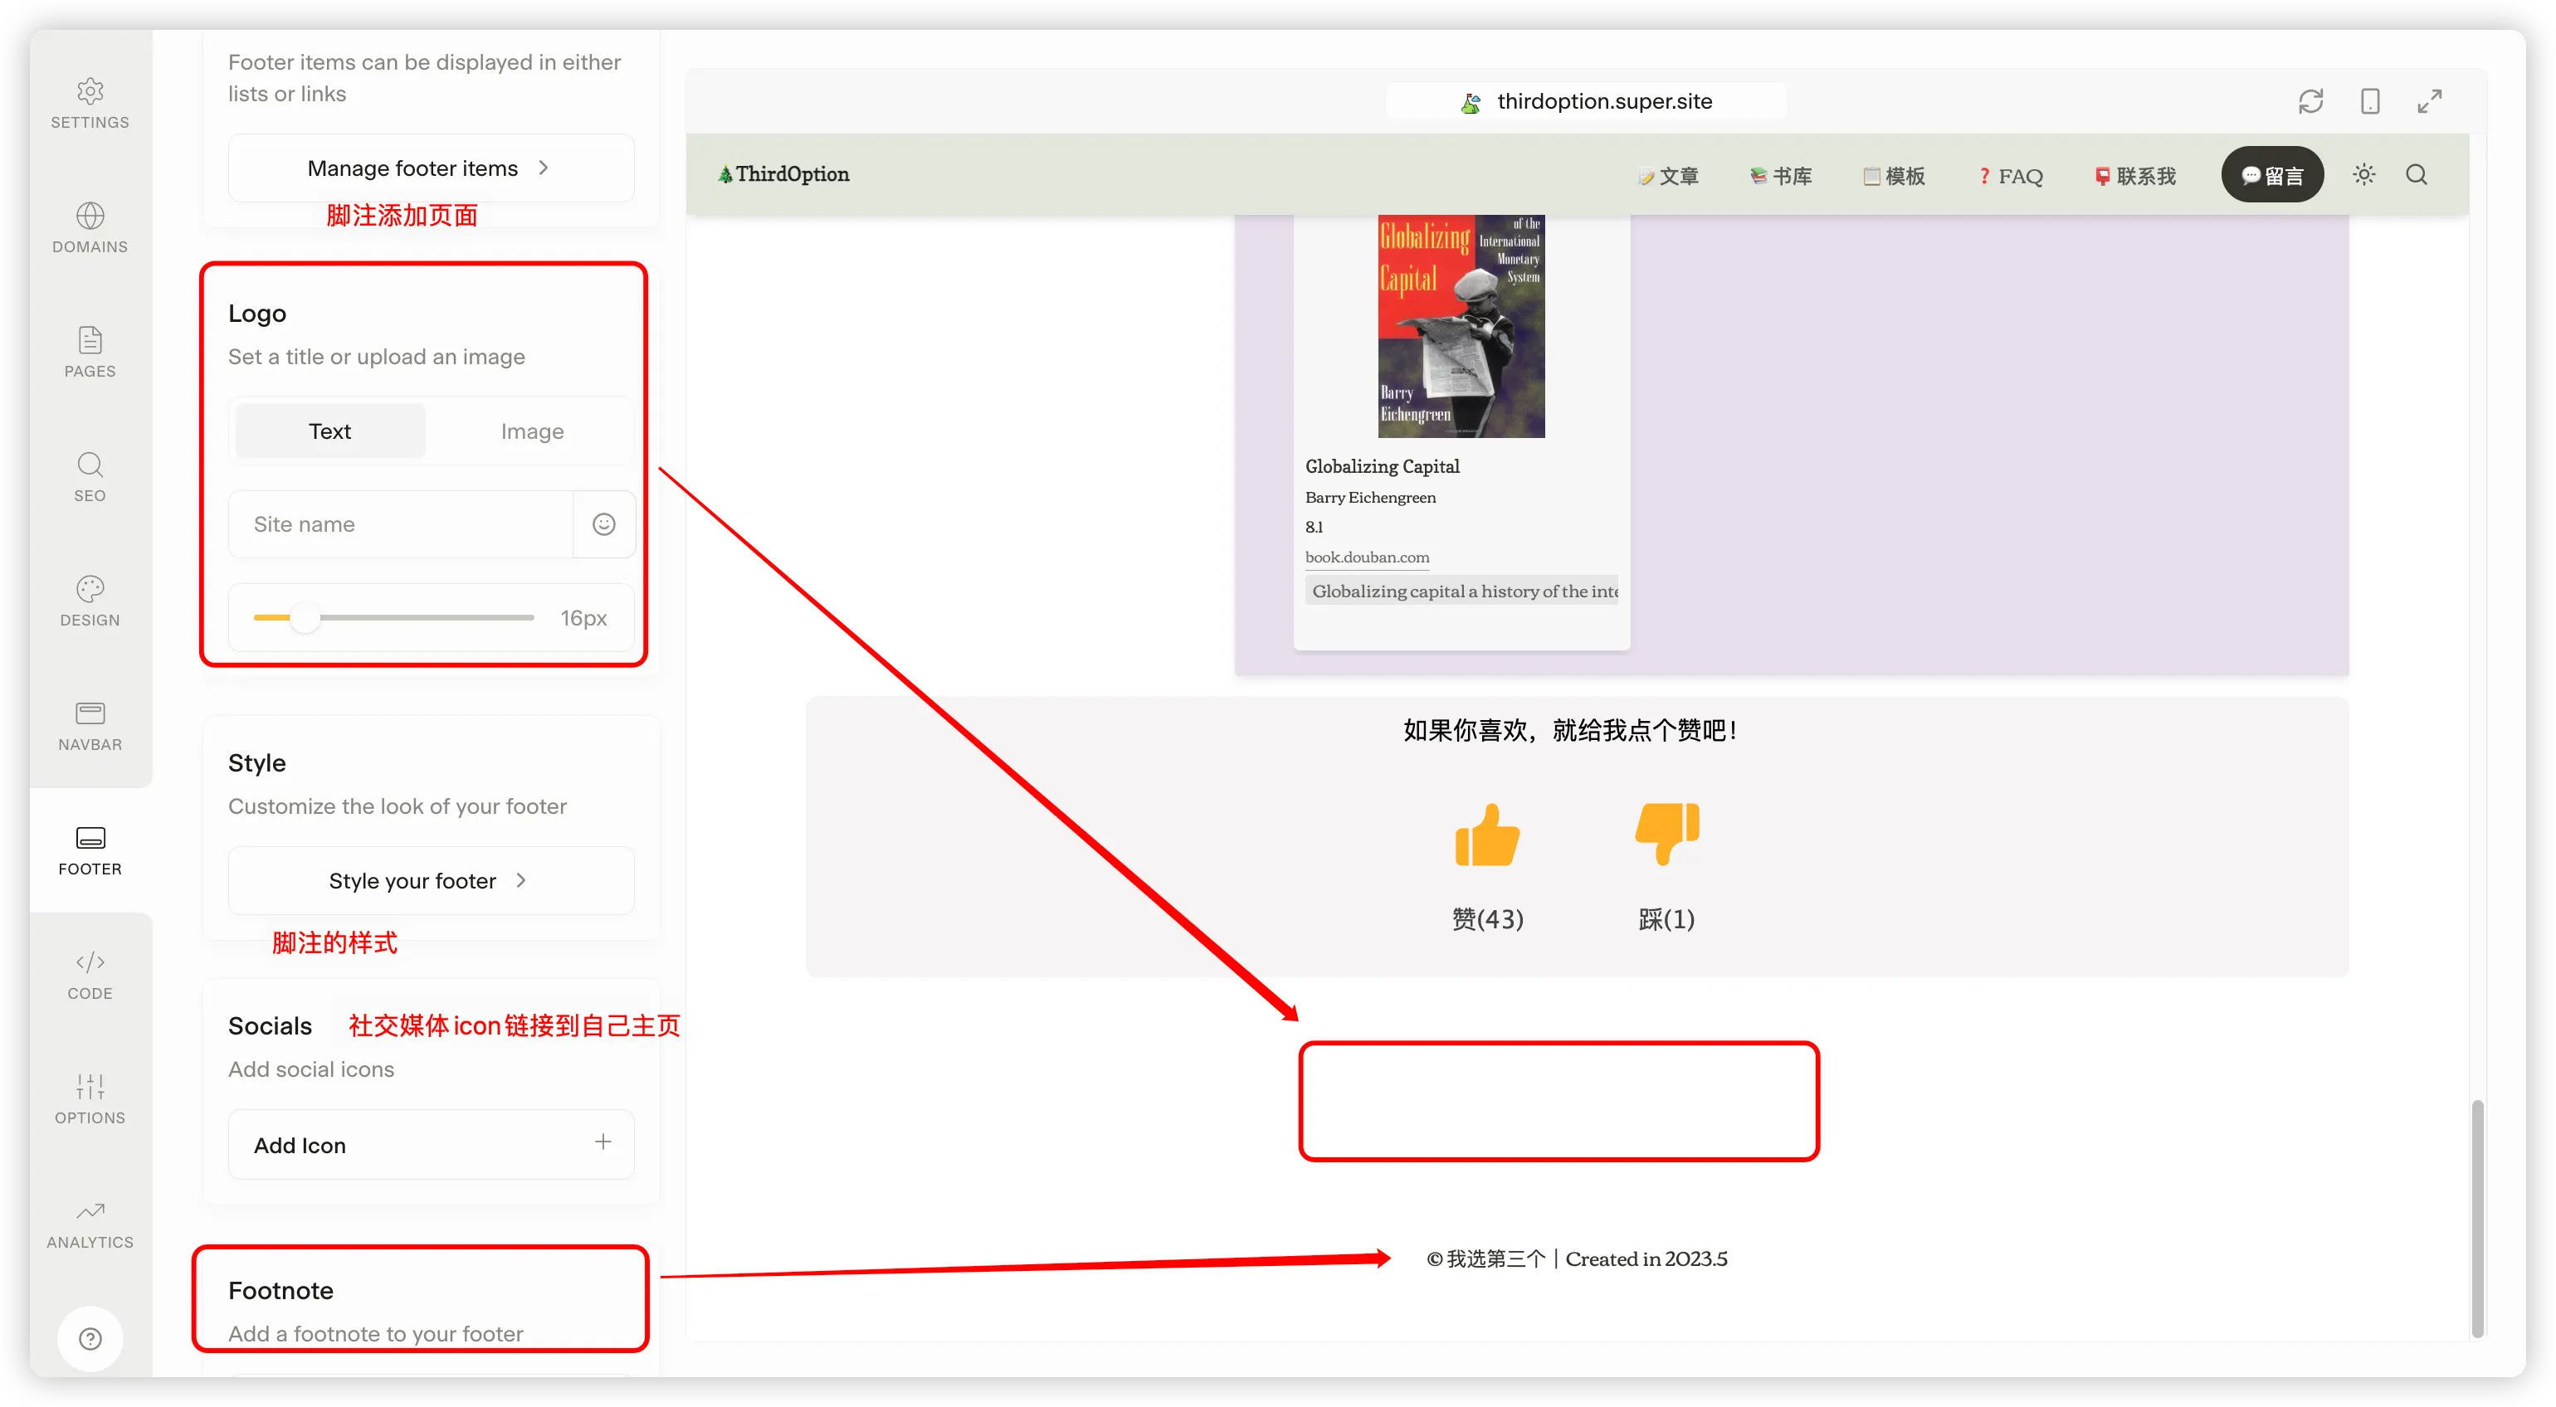Click the book.douban.com link

1366,557
